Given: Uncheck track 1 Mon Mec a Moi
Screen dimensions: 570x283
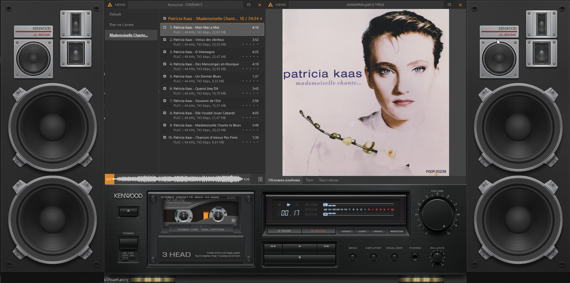Looking at the screenshot, I should [x=165, y=27].
